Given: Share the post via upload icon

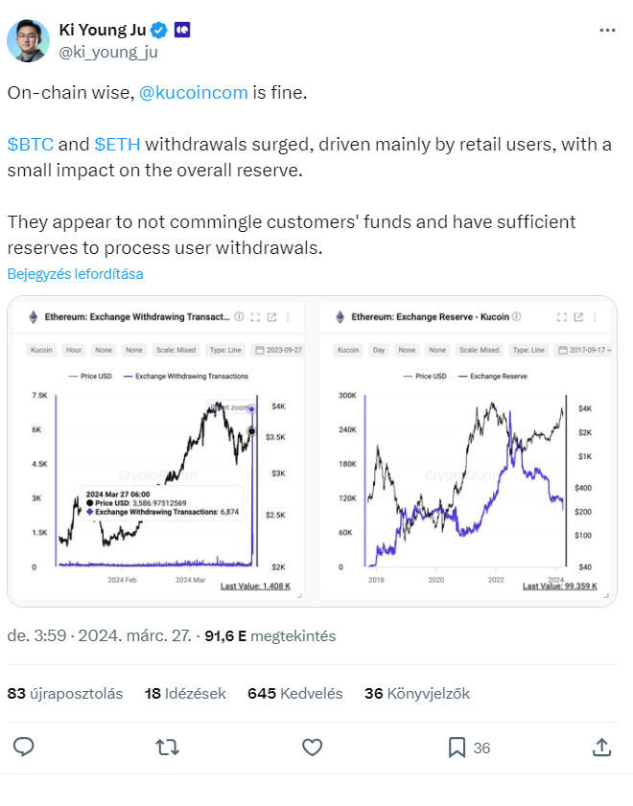Looking at the screenshot, I should coord(601,747).
